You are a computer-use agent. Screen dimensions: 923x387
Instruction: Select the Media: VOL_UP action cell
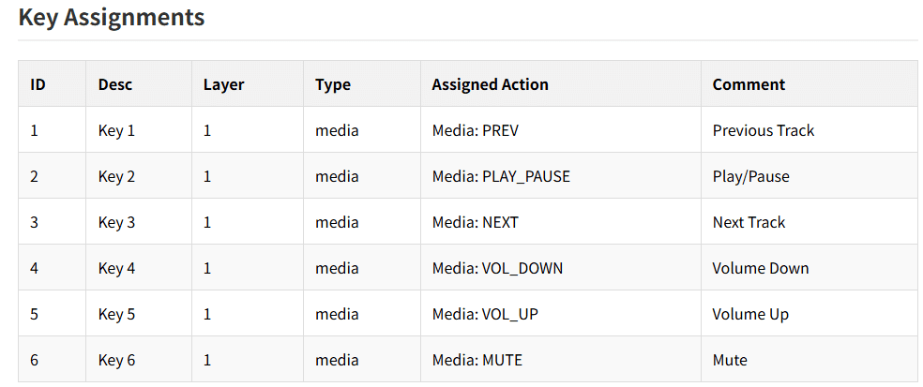click(561, 313)
